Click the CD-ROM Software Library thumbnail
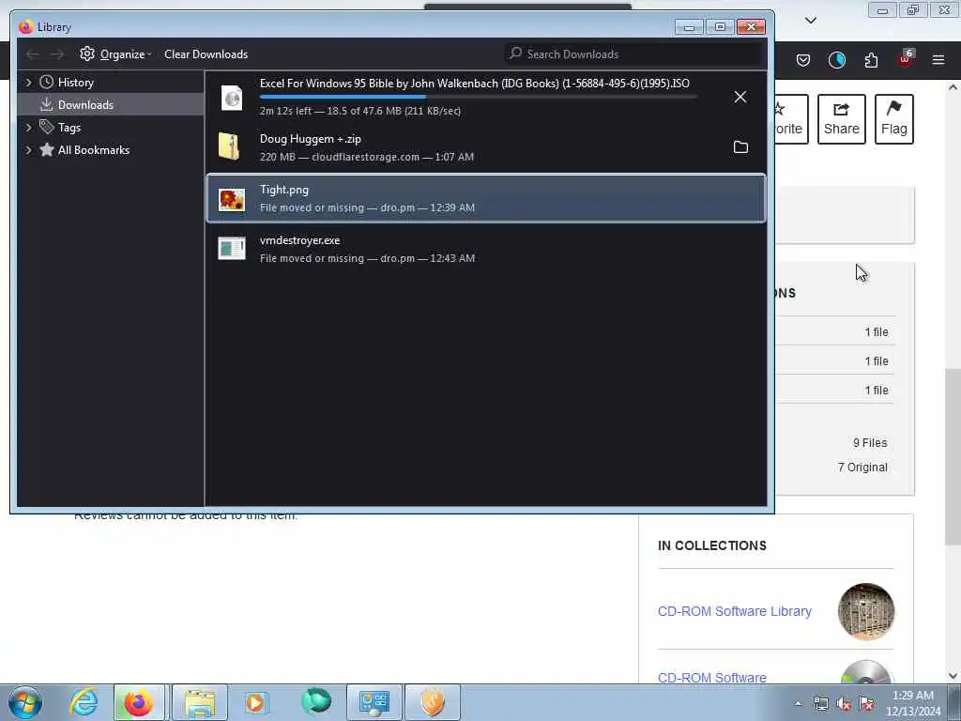The width and height of the screenshot is (961, 721). pyautogui.click(x=866, y=611)
